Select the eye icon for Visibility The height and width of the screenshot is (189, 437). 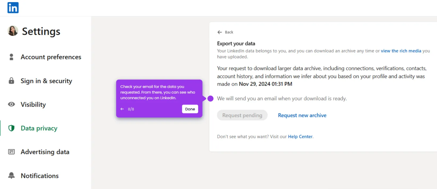coord(11,104)
